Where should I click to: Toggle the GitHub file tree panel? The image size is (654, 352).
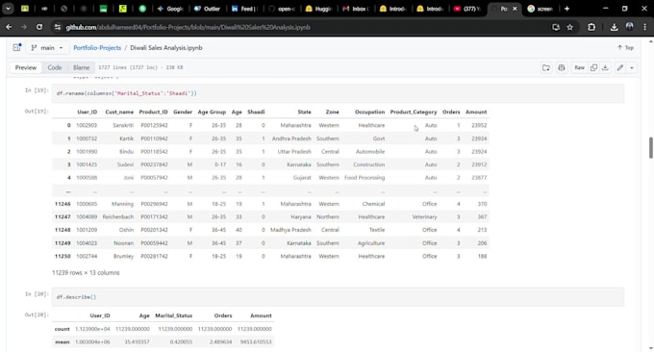(17, 47)
